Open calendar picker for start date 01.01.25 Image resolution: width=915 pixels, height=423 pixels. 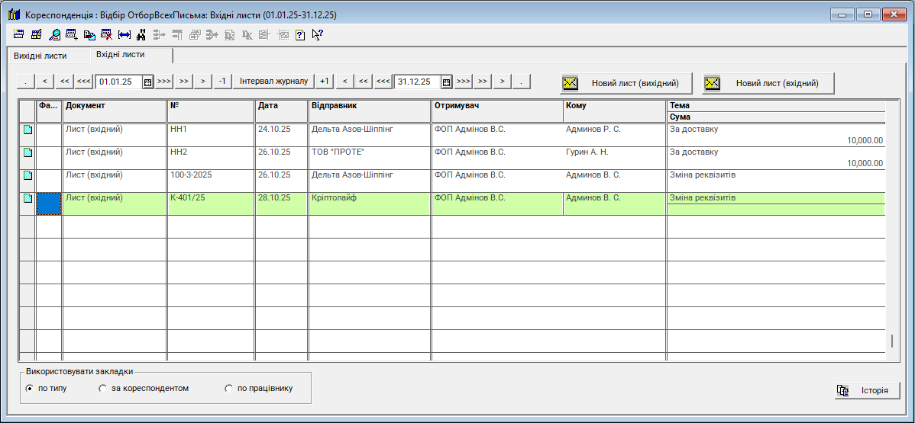pos(148,82)
